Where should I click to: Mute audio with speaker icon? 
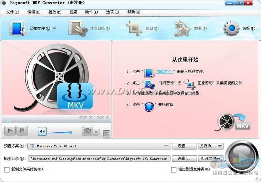point(42,131)
